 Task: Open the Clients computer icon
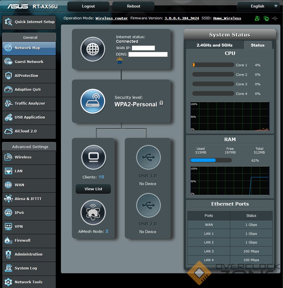(x=93, y=157)
